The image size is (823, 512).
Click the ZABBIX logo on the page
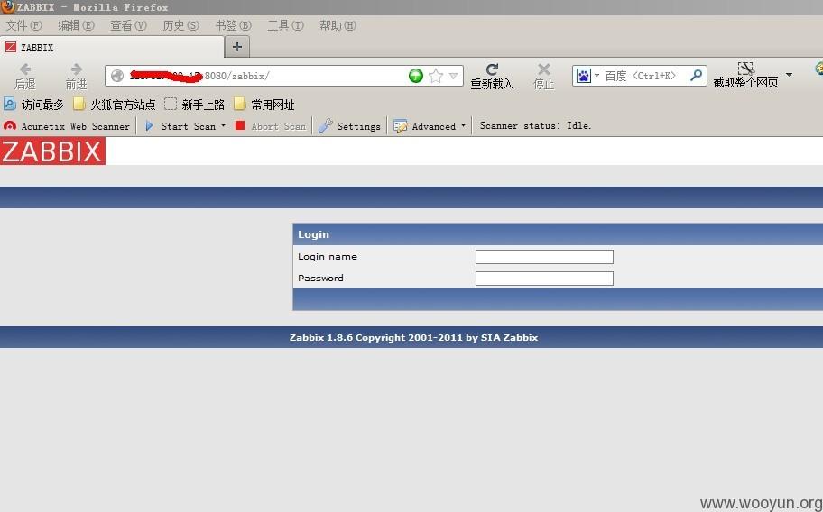[x=52, y=151]
